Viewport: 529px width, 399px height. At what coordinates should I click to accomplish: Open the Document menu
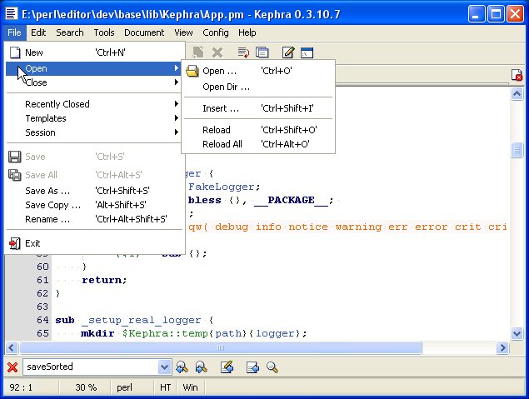coord(144,32)
